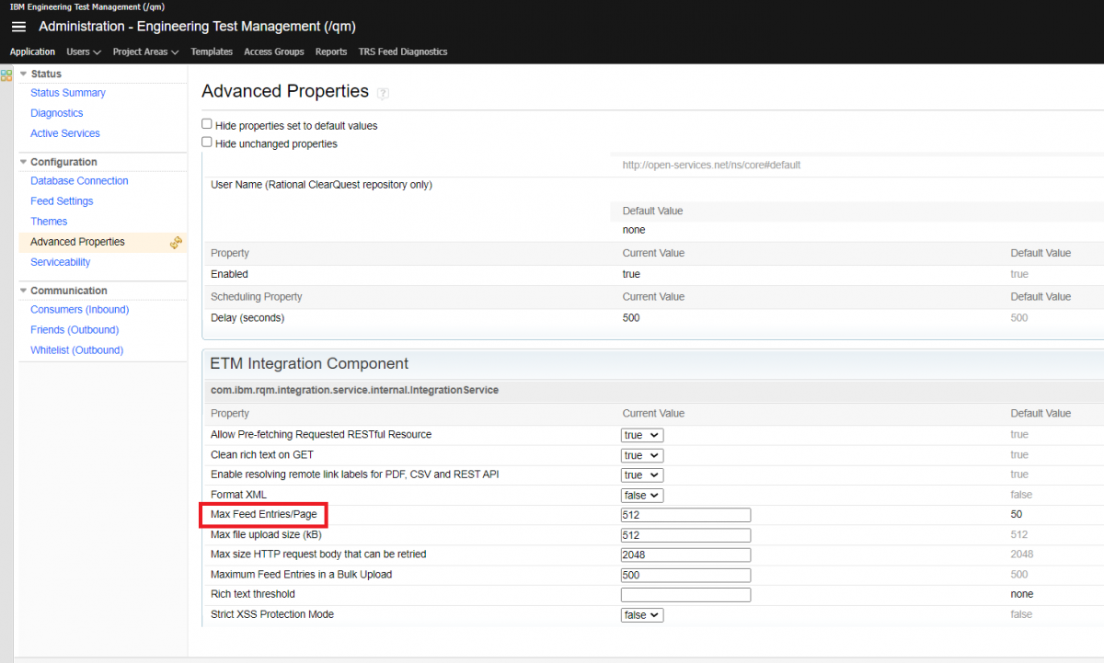Click the Rich text threshold input field
Screen dimensions: 1104x663
[x=685, y=595]
